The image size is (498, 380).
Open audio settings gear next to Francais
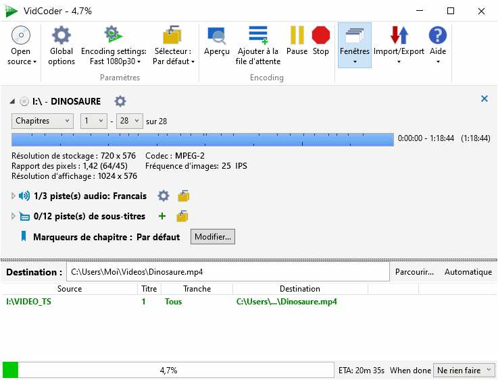[164, 196]
